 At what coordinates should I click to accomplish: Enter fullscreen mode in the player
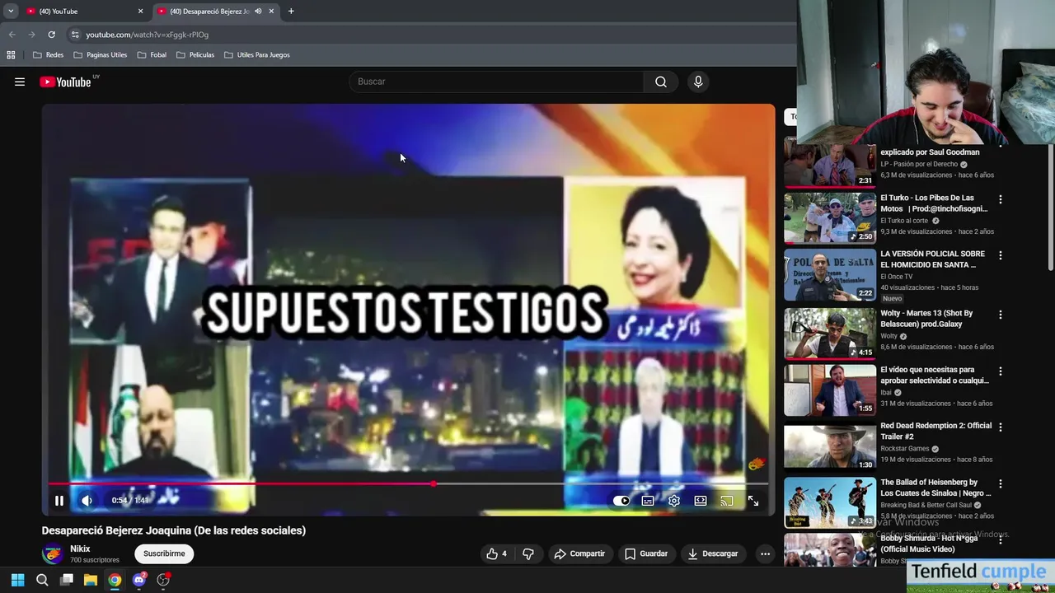753,501
